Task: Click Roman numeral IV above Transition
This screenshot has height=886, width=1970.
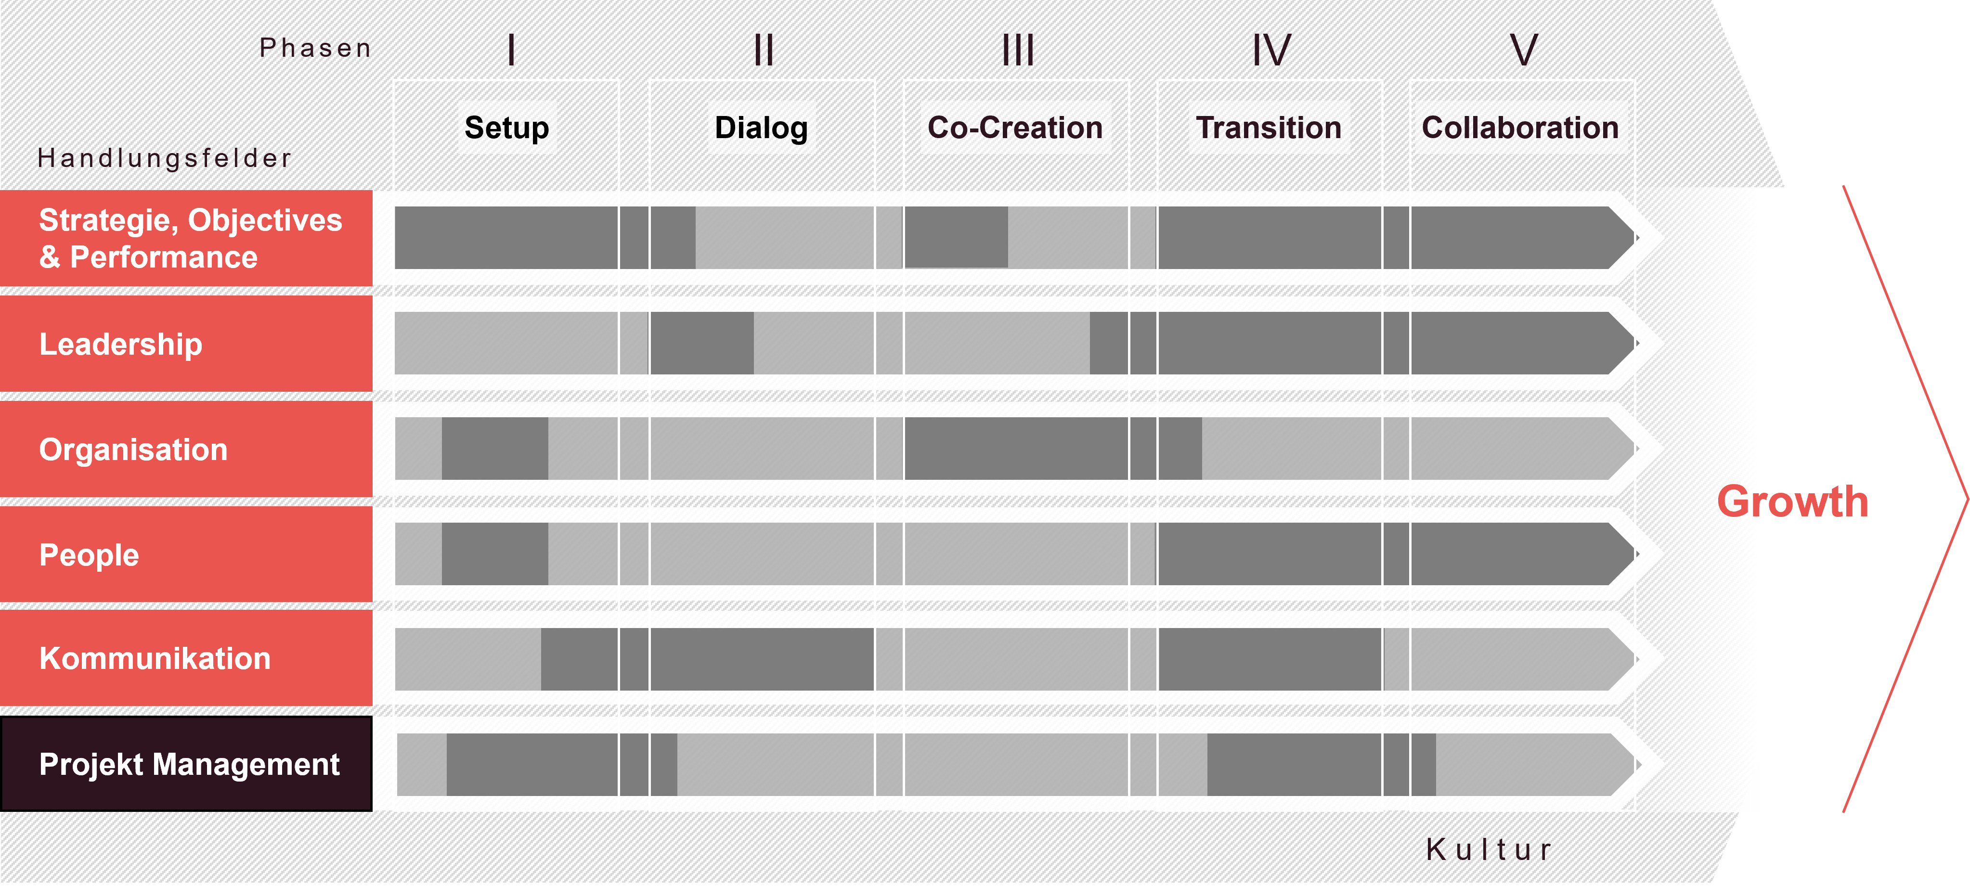Action: point(1271,51)
